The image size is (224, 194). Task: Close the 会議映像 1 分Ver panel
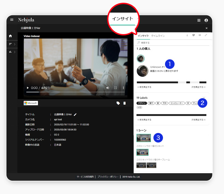coord(206,28)
